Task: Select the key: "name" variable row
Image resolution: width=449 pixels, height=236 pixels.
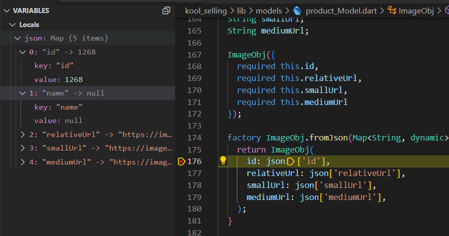Action: click(x=88, y=107)
